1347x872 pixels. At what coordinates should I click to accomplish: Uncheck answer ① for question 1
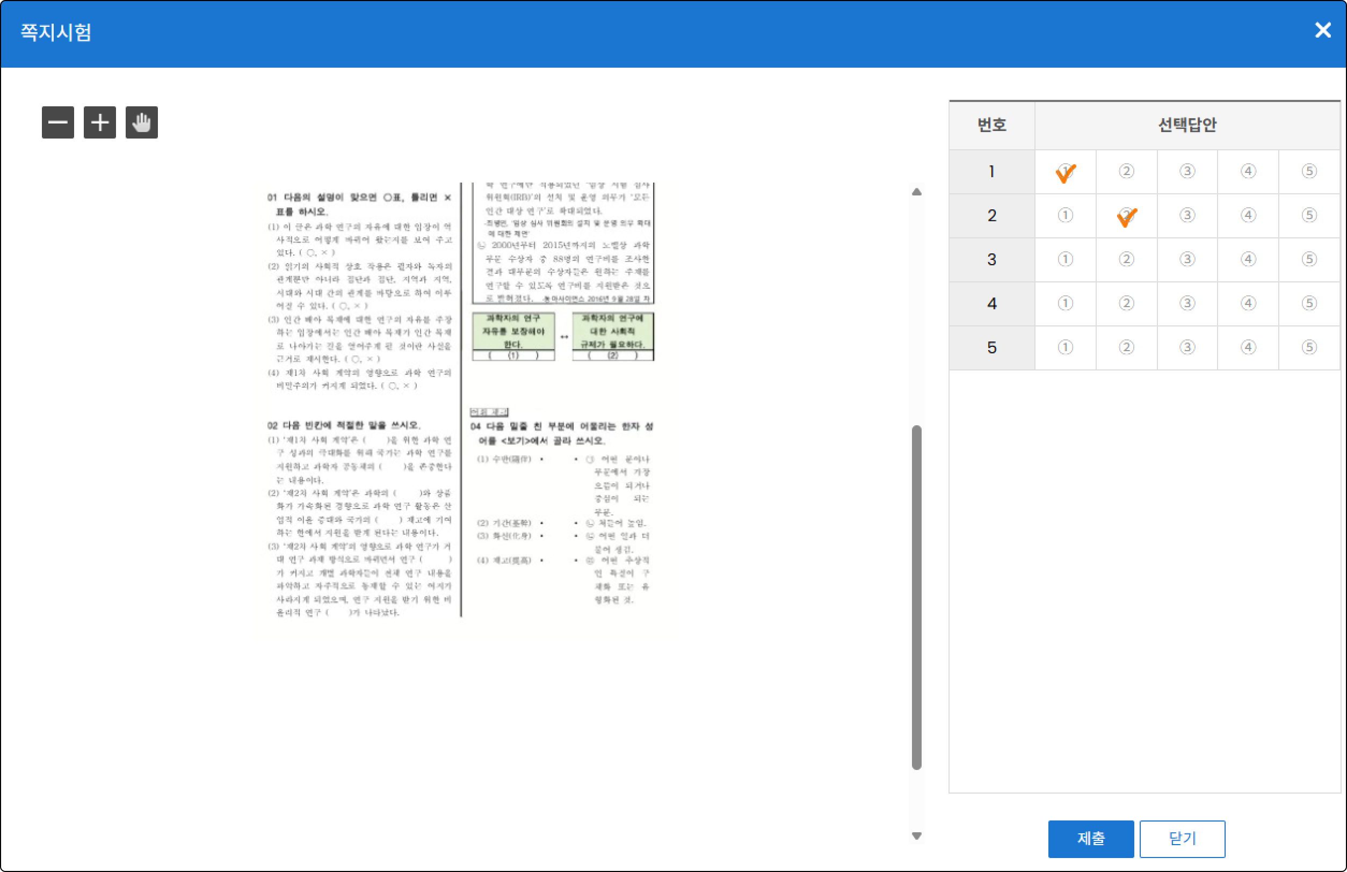coord(1065,171)
